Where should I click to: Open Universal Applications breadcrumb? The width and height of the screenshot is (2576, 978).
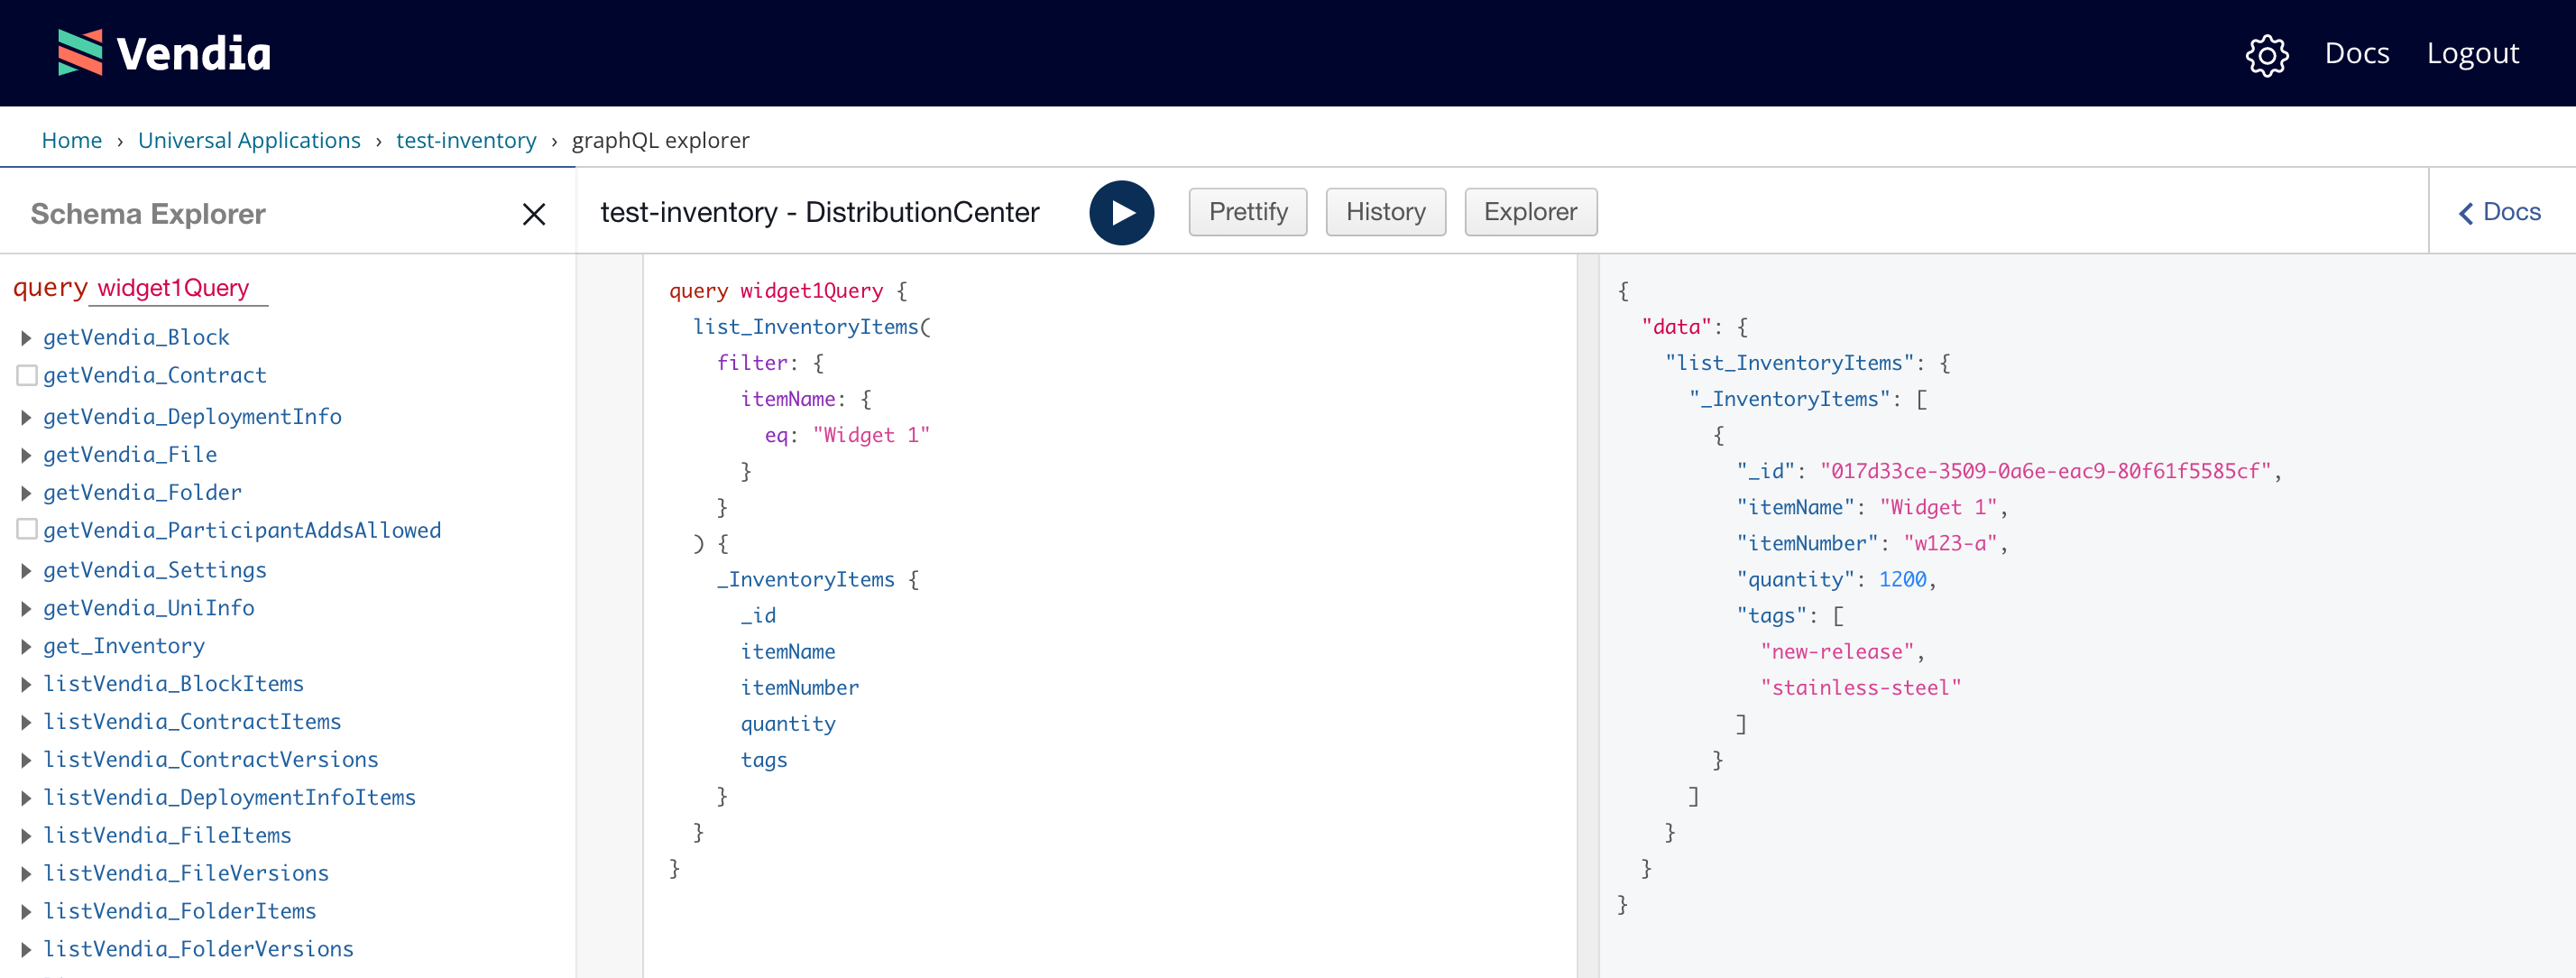(x=249, y=140)
